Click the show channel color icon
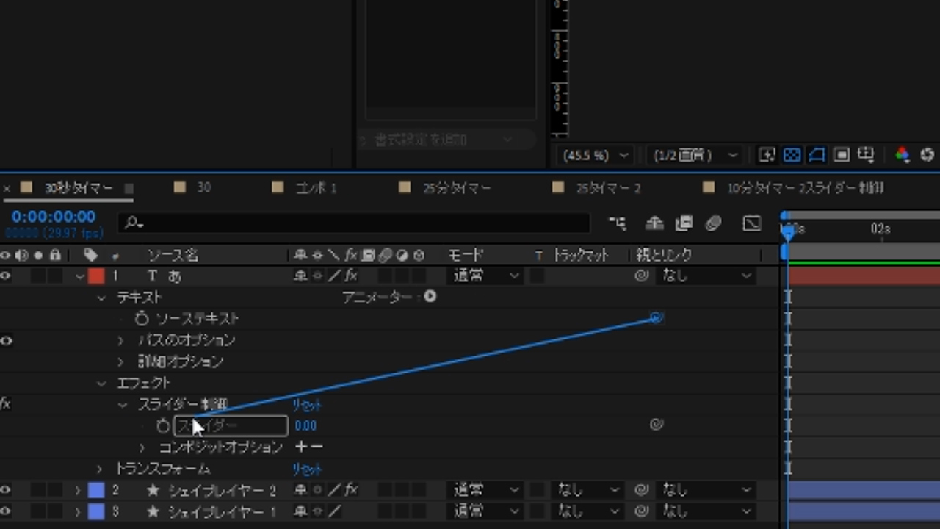Viewport: 940px width, 529px height. coord(902,155)
